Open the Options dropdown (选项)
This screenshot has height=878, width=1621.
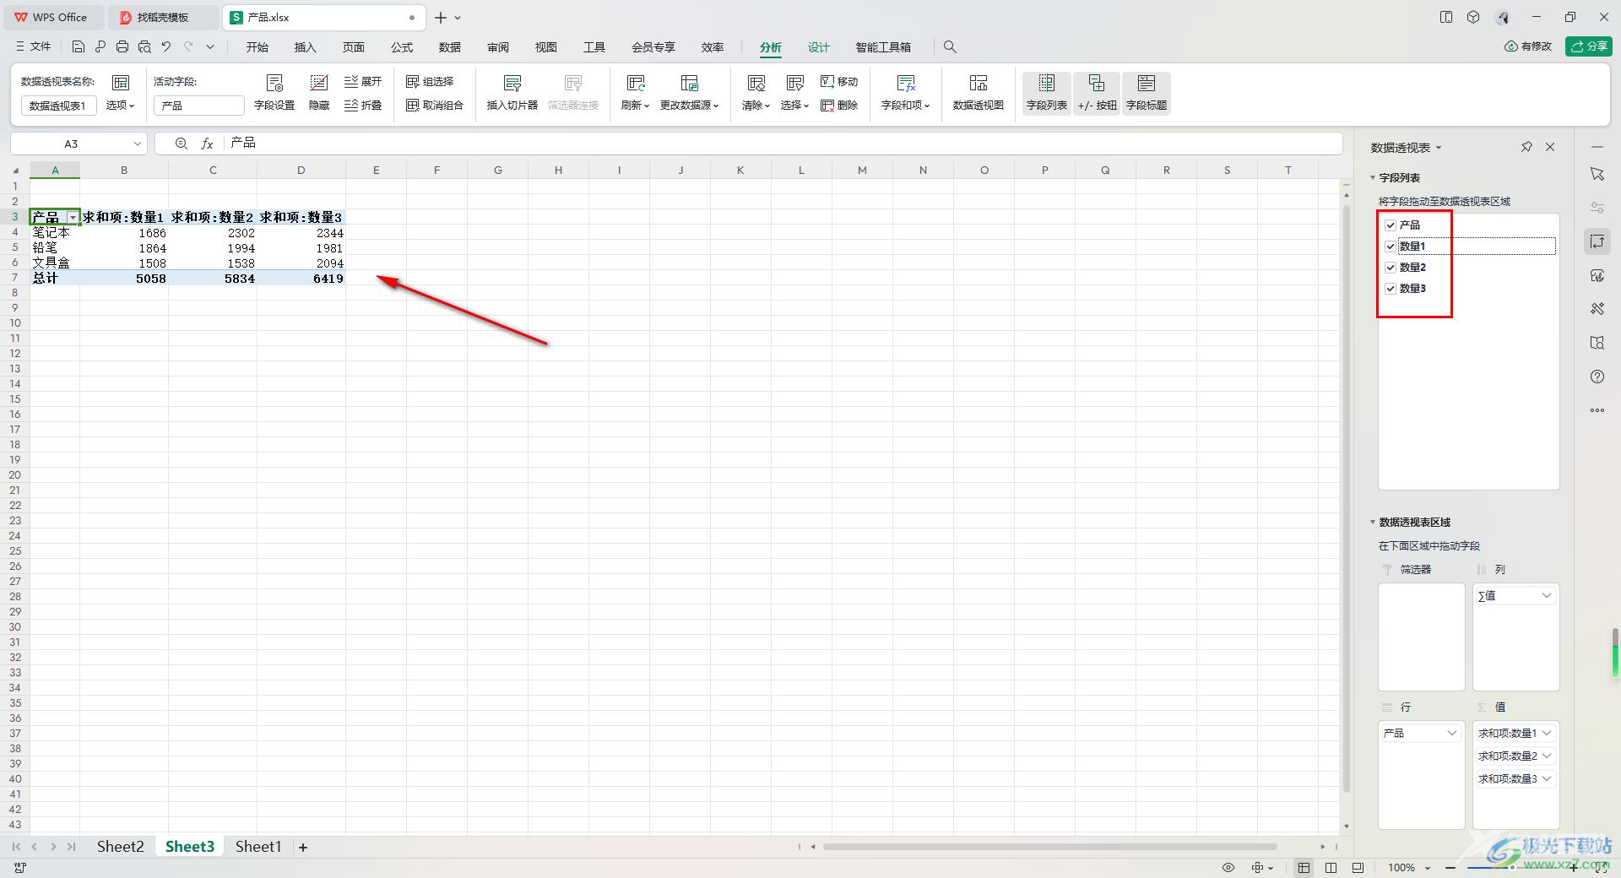pyautogui.click(x=120, y=106)
